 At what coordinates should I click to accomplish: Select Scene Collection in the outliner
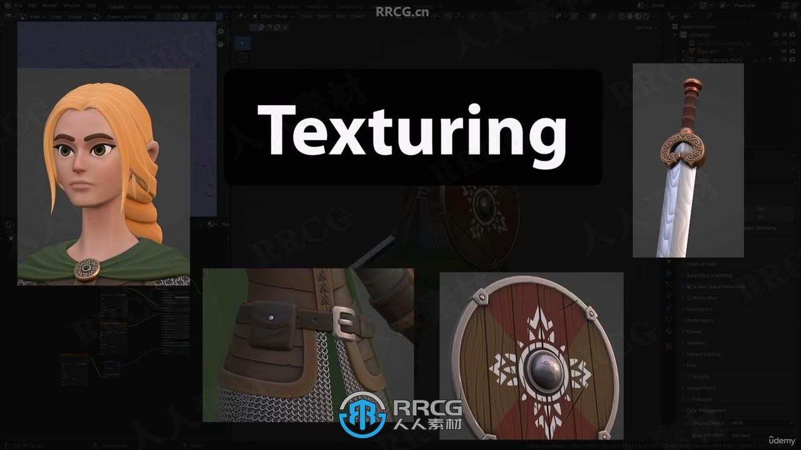(x=698, y=27)
